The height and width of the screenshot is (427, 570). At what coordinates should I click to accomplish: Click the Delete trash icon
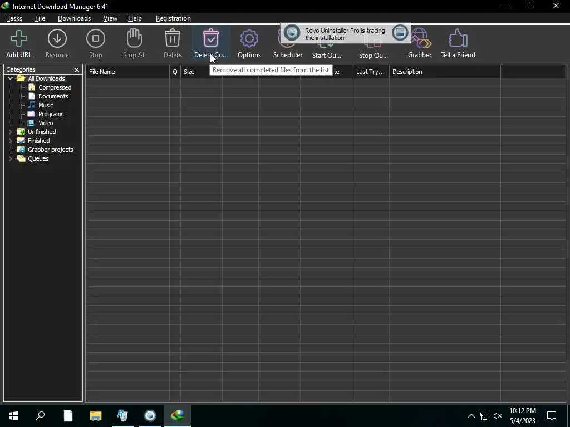point(173,38)
